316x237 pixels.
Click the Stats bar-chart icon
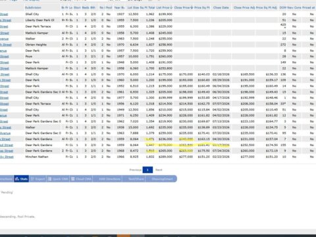(16, 179)
